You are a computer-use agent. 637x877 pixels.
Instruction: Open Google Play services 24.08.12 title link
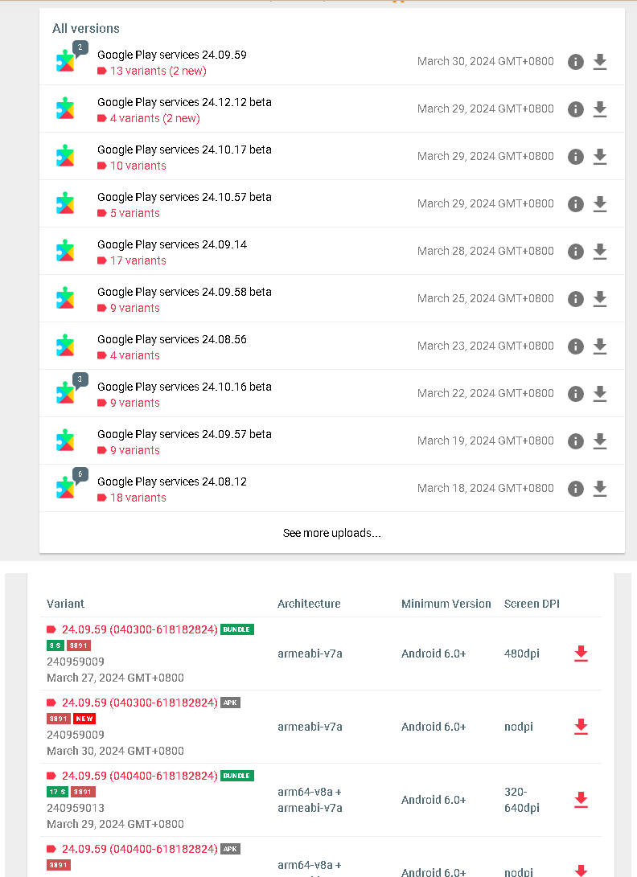(x=172, y=482)
